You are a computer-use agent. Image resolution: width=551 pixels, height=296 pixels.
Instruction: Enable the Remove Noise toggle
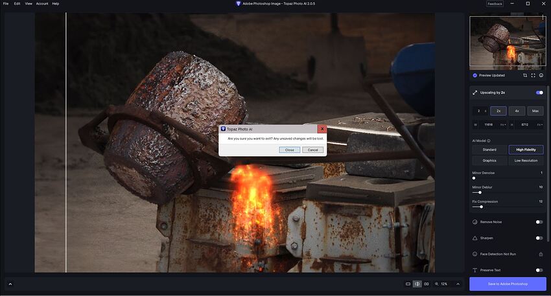[x=539, y=222]
